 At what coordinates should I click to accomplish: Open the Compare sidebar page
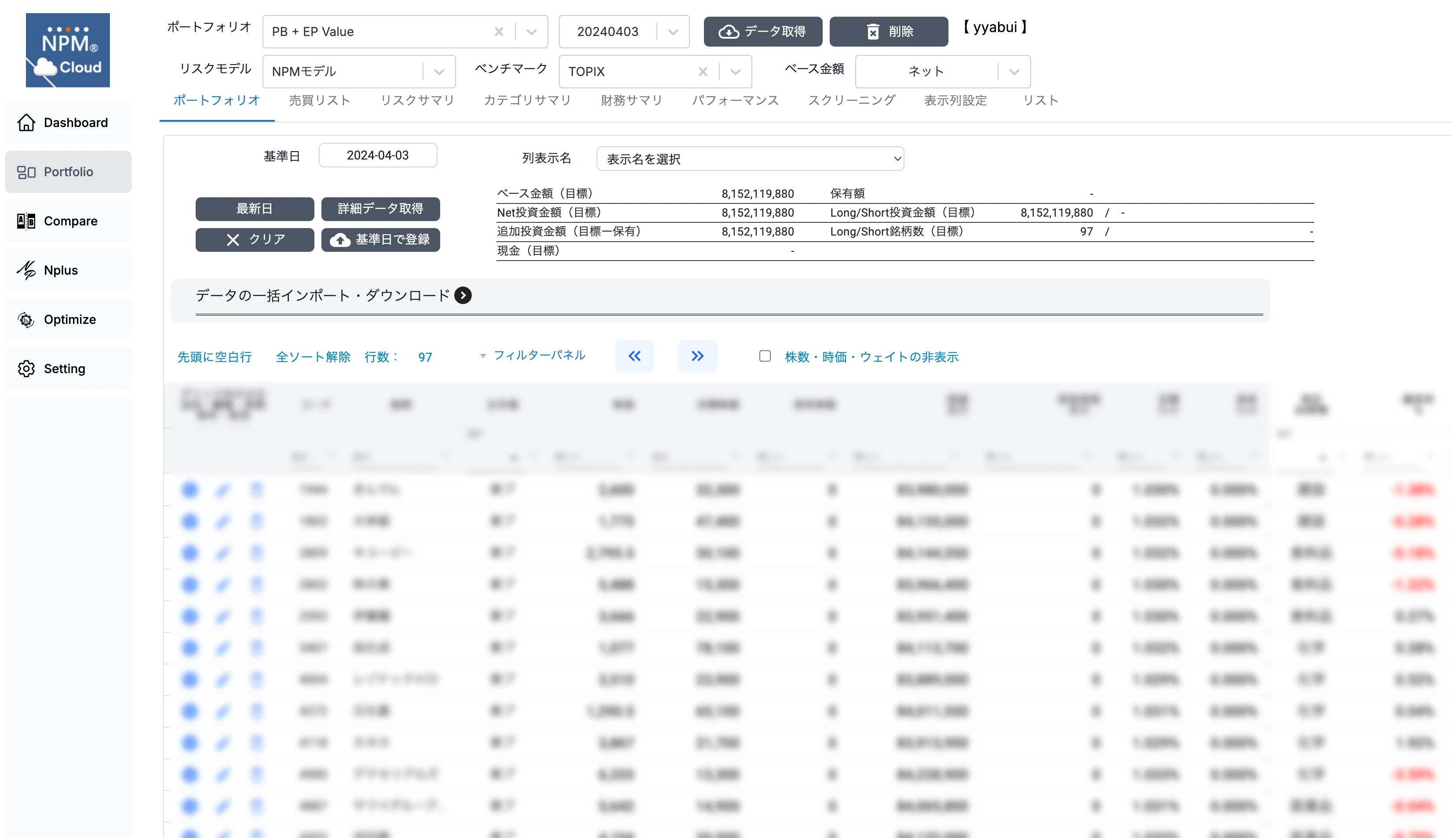point(68,221)
